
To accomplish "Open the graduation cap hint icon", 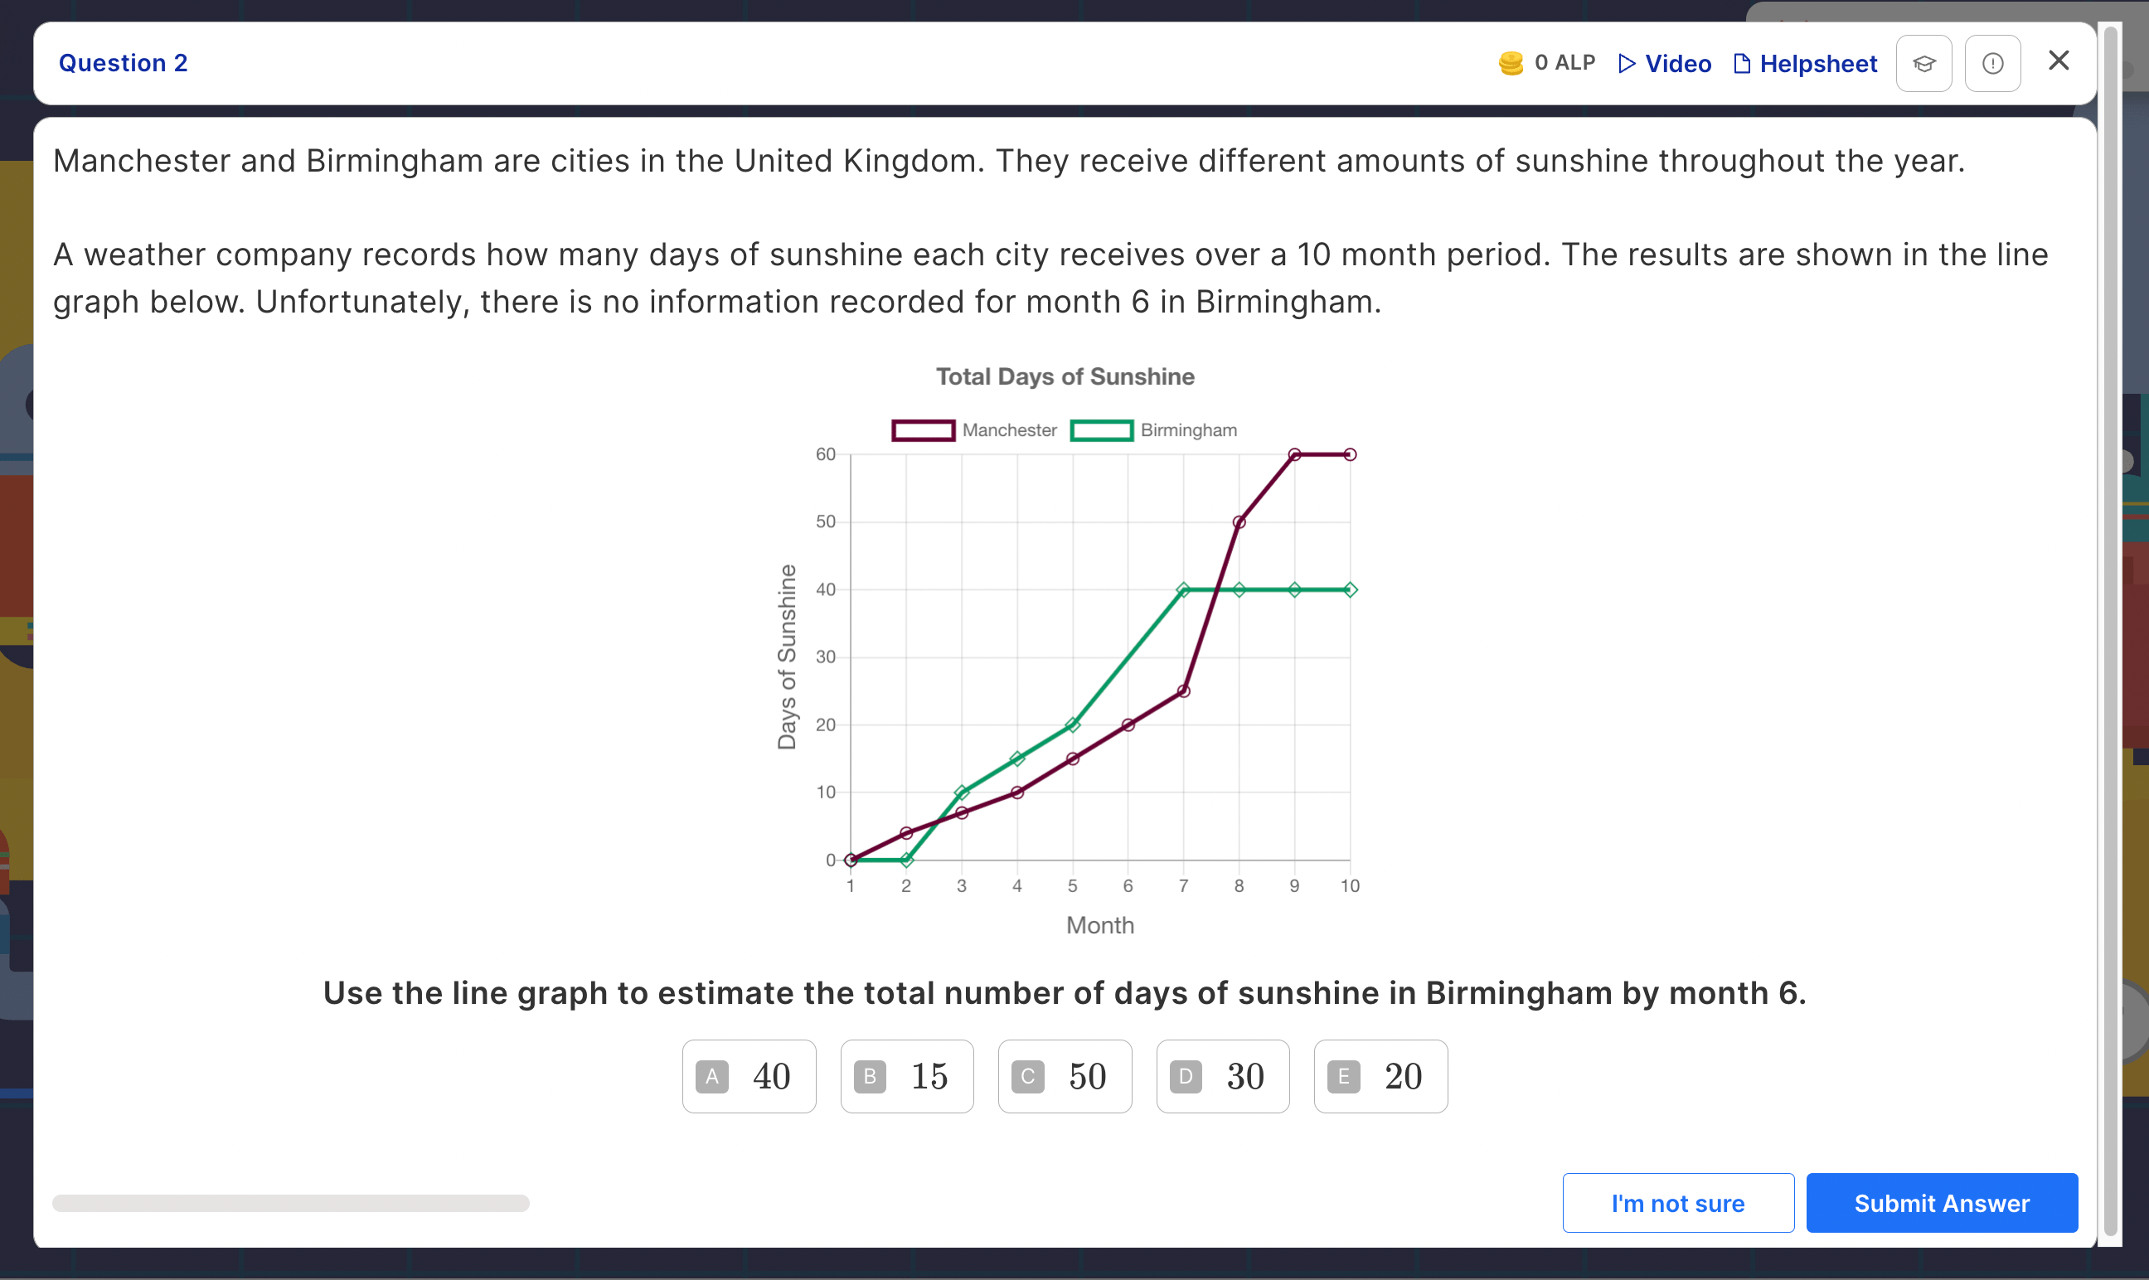I will pos(1923,63).
